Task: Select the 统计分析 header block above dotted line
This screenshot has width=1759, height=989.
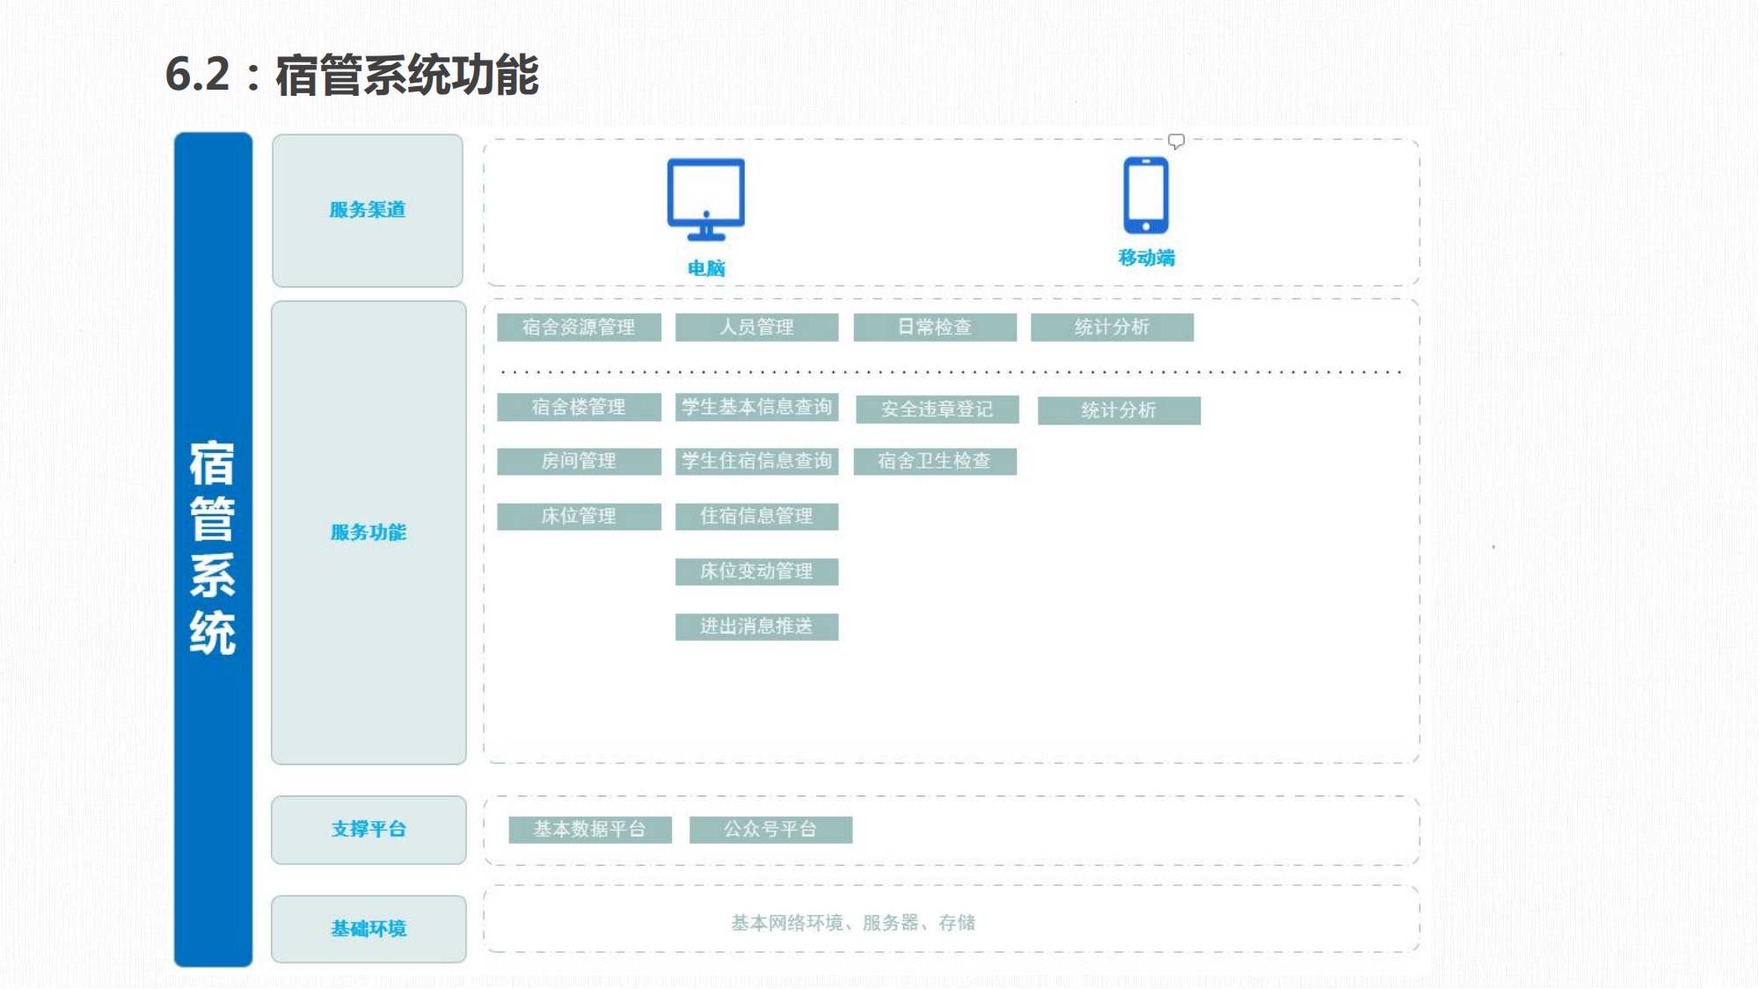Action: [1112, 327]
